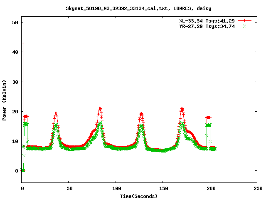This screenshot has width=266, height=200.
Task: Click the x-axis tick label 100
Action: coord(116,188)
